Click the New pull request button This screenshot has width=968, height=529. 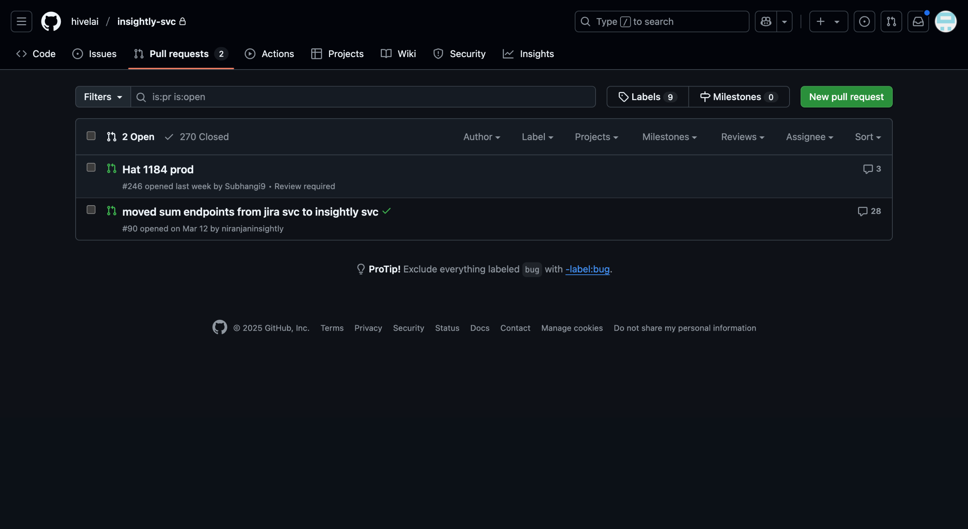846,97
